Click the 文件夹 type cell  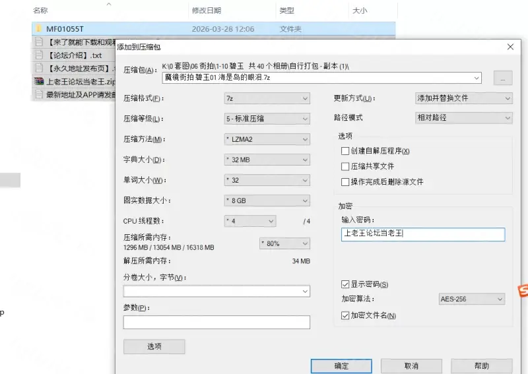click(x=290, y=29)
